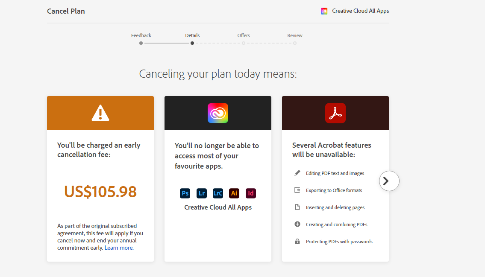Click "Protecting PDFs with passwords" text
Viewport: 485px width, 277px height.
(339, 242)
